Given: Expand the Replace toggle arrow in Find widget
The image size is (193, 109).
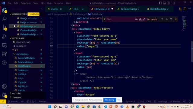Looking at the screenshot, I should [x=104, y=19].
